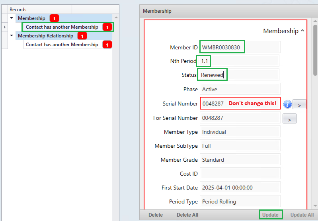Click the First Start Date field
Viewport: 318px width, 221px height.
click(x=240, y=188)
